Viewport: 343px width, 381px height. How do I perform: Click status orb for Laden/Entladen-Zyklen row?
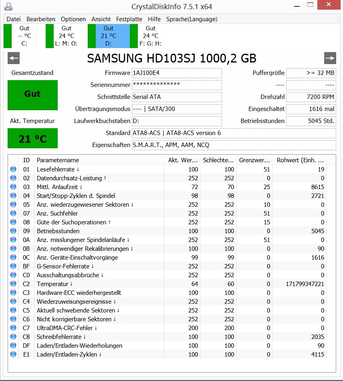point(13,354)
